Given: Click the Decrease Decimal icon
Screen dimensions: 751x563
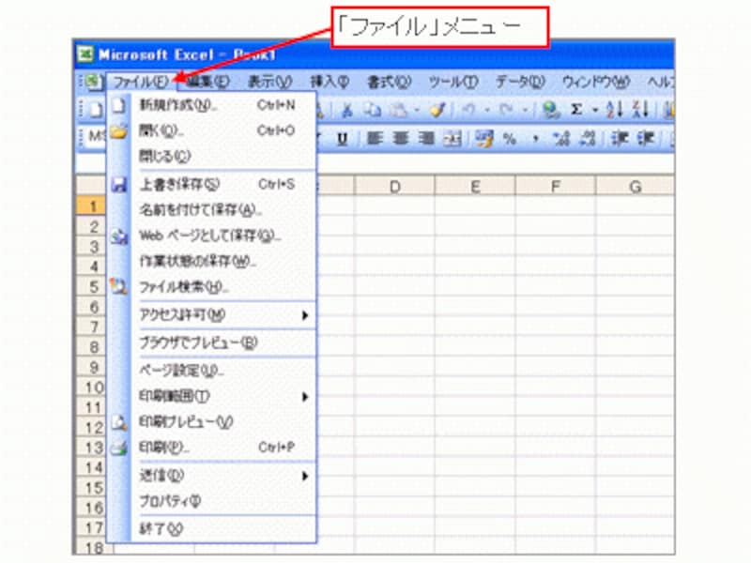Looking at the screenshot, I should coord(588,139).
